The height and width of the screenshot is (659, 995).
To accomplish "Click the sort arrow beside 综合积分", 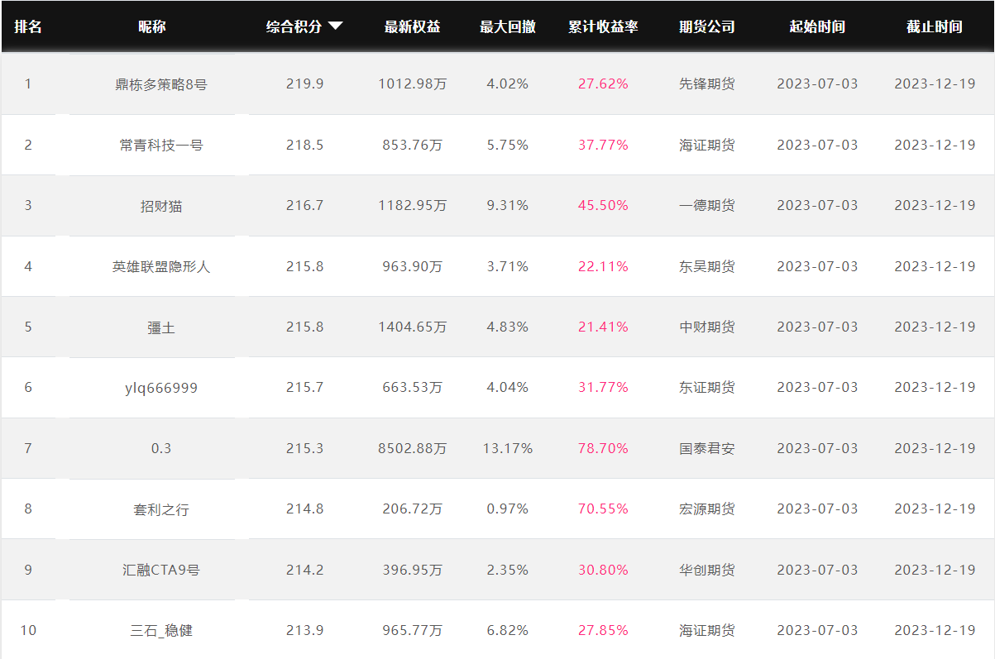I will coord(335,26).
